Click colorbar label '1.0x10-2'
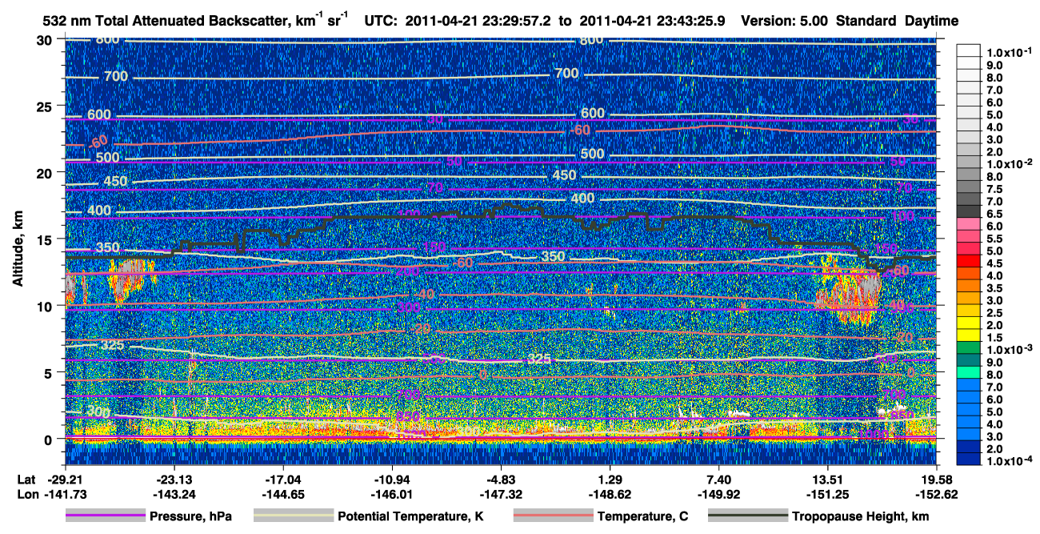 coord(1010,163)
